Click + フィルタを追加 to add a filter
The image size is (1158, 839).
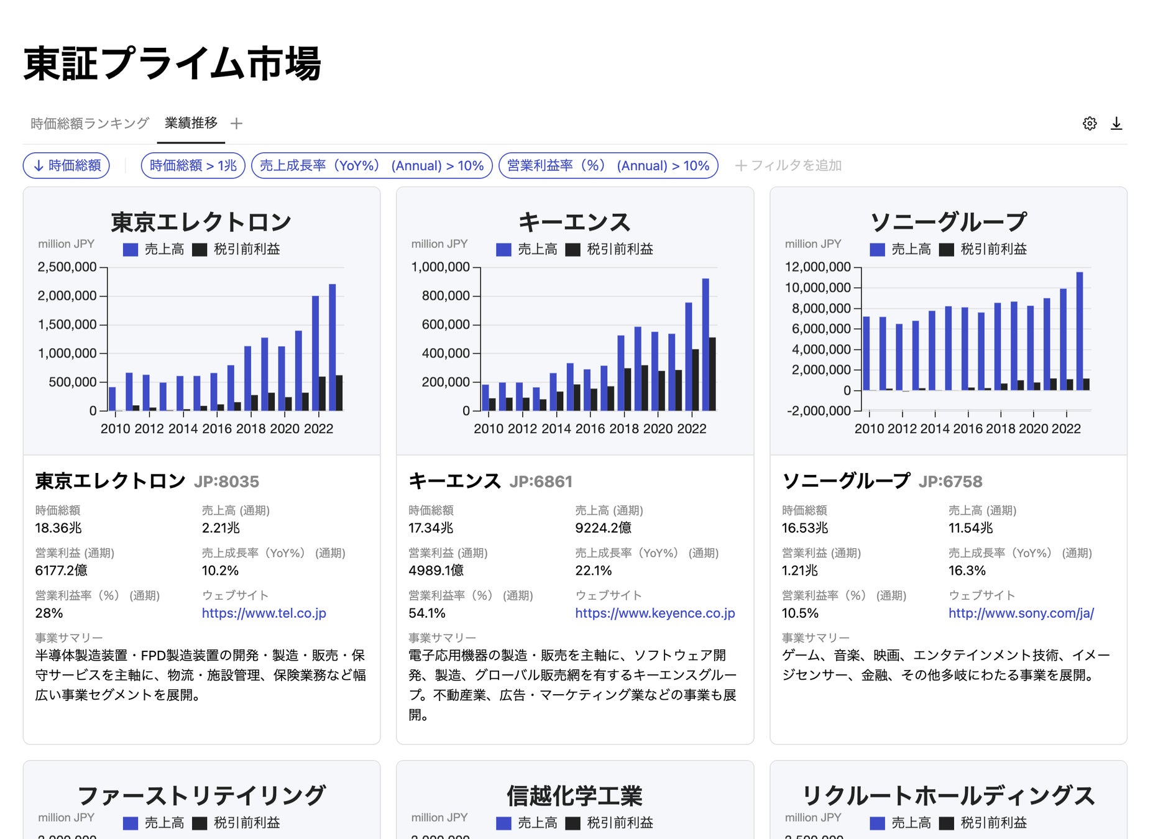[788, 165]
